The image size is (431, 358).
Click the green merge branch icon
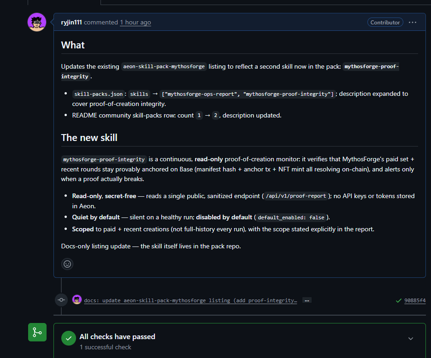pyautogui.click(x=37, y=332)
